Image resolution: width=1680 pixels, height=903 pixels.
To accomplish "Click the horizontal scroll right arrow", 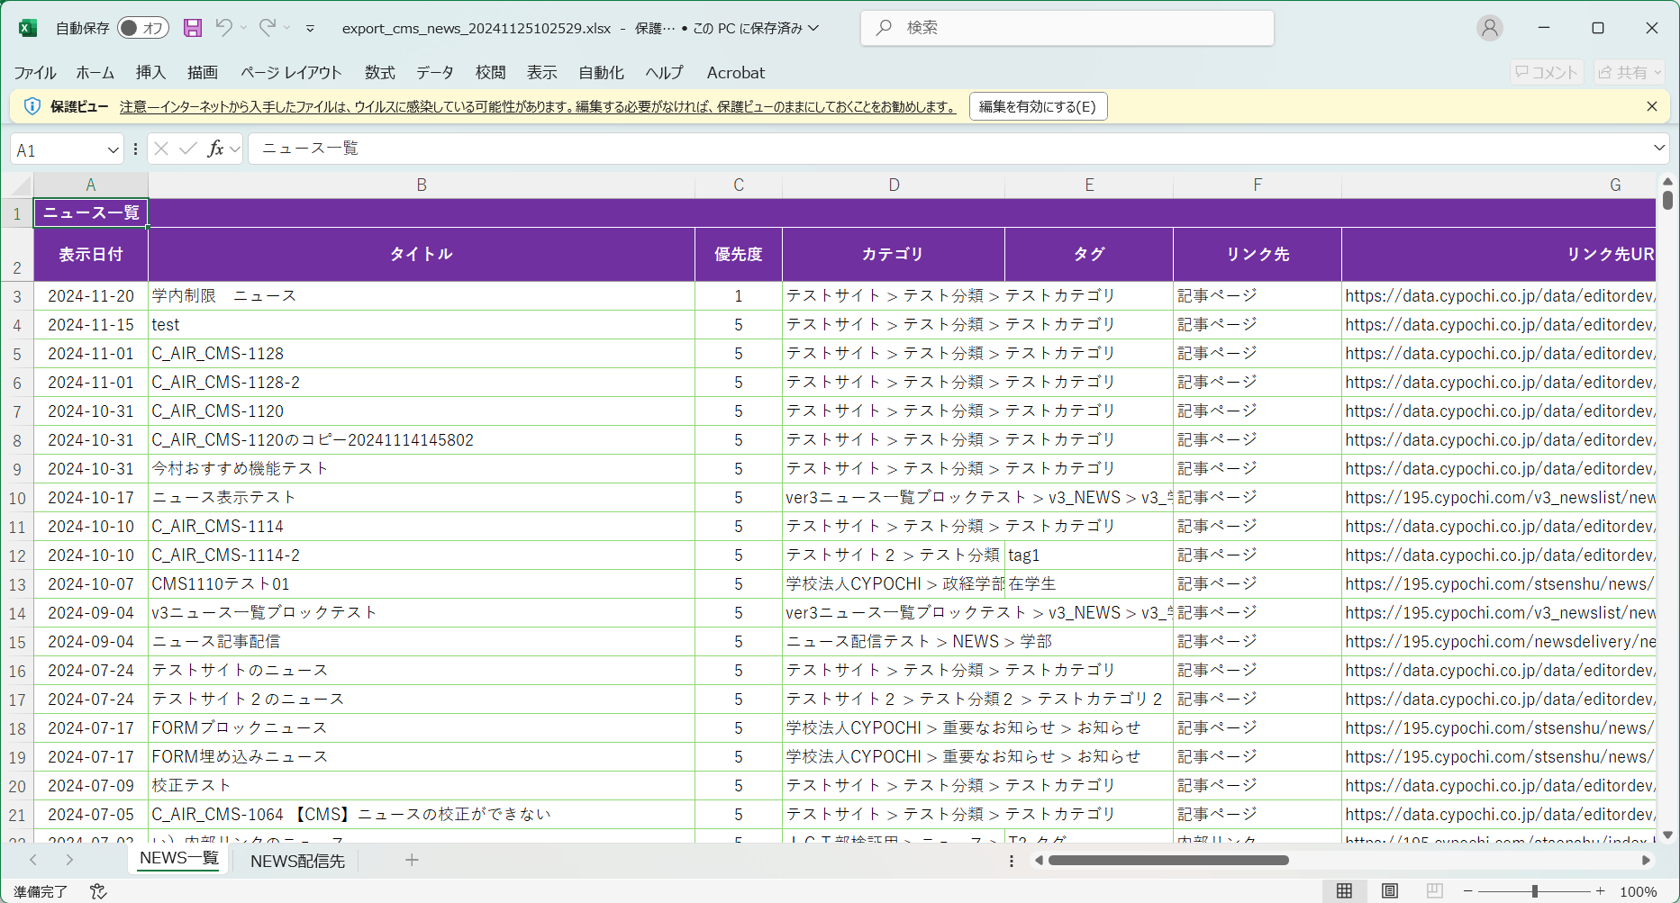I will tap(1646, 860).
